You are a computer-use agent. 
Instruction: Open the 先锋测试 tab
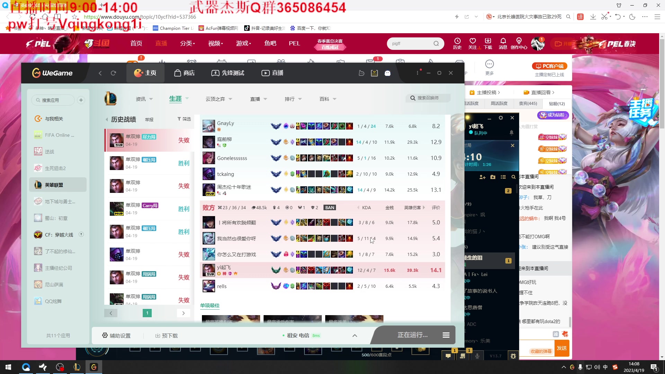pyautogui.click(x=228, y=73)
